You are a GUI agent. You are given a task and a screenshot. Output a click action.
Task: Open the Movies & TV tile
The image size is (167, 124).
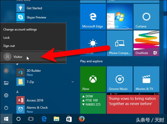pyautogui.click(x=146, y=79)
